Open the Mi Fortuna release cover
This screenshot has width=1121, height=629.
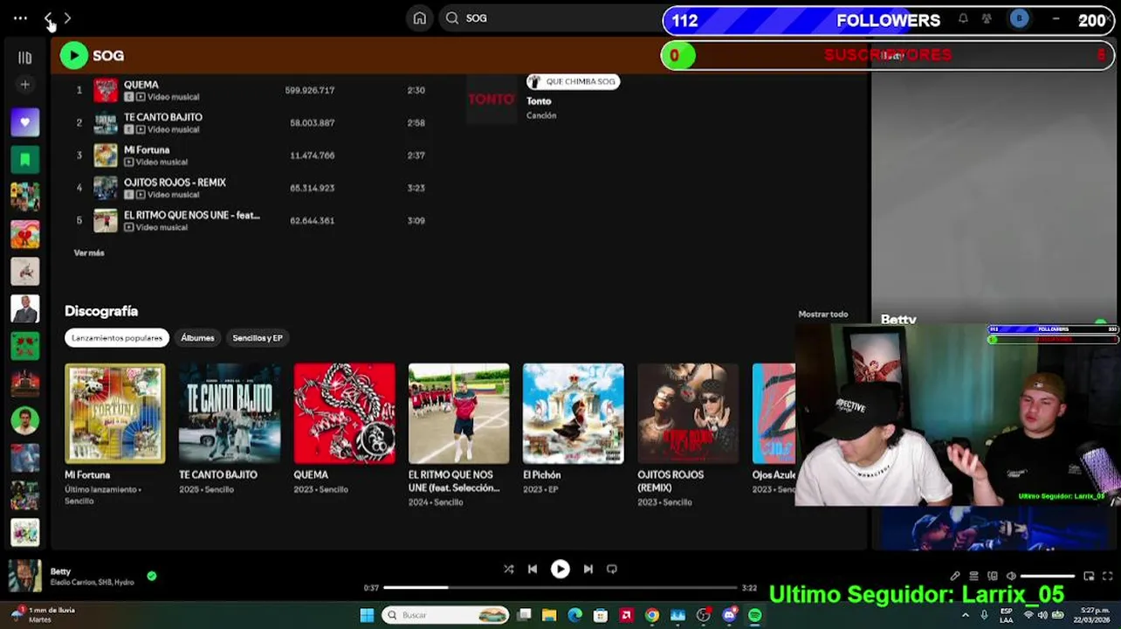click(114, 413)
